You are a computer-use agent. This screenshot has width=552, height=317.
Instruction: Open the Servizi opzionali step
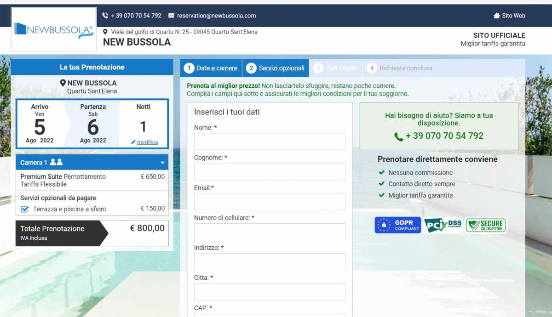pyautogui.click(x=282, y=68)
